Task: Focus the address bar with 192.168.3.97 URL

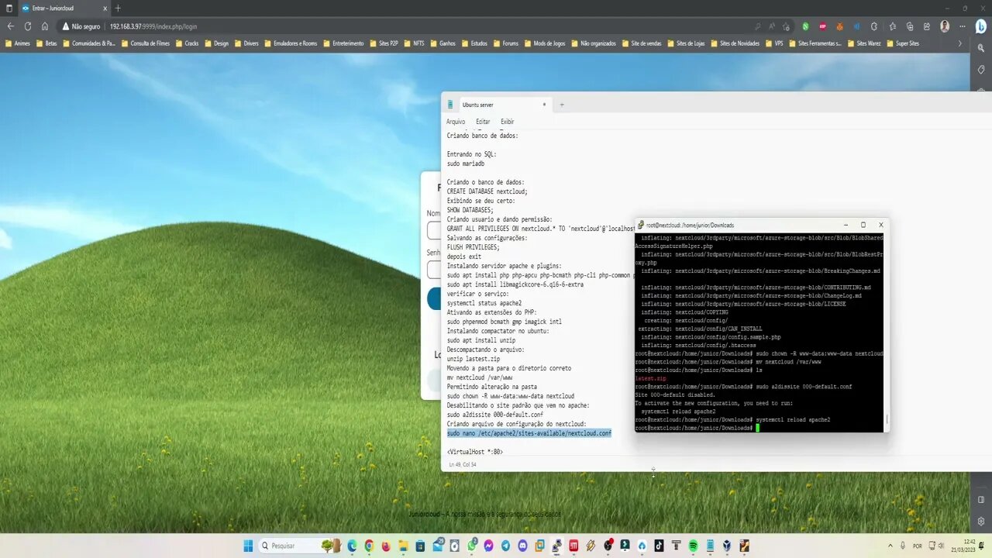Action: coord(153,26)
